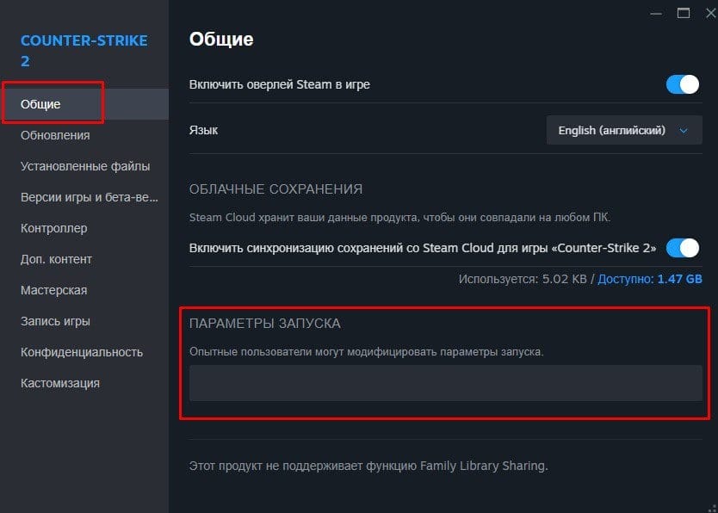The width and height of the screenshot is (718, 513).
Task: Open Установленные файлы in the sidebar
Action: (x=85, y=166)
